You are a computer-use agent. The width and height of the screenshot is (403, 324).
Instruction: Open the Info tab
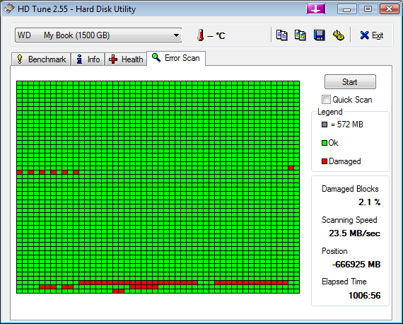tap(88, 59)
